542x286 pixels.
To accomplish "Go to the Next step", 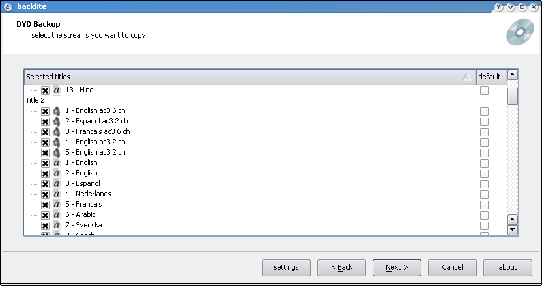I will [397, 267].
